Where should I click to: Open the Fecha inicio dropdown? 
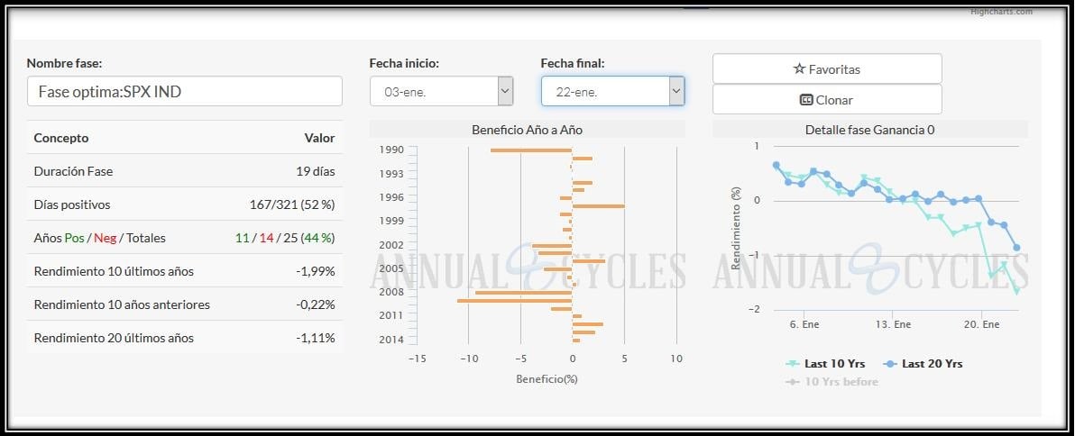505,91
